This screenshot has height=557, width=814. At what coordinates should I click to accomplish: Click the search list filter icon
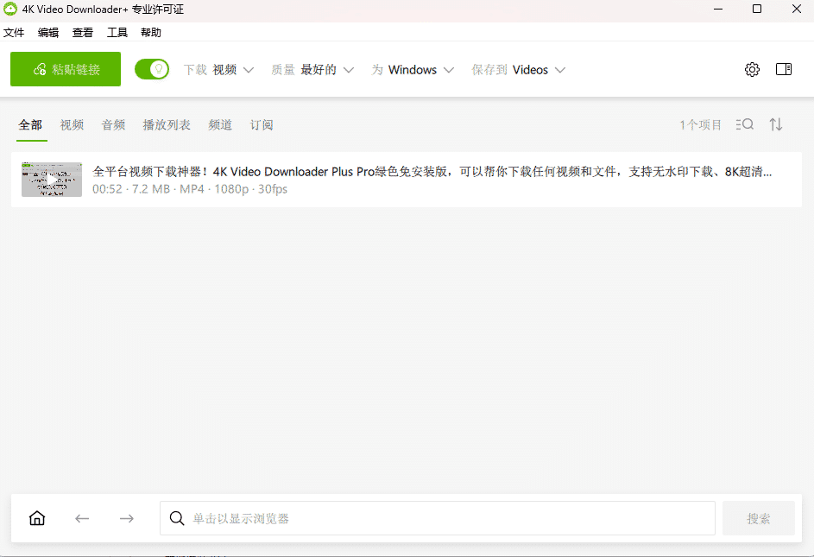pyautogui.click(x=744, y=124)
